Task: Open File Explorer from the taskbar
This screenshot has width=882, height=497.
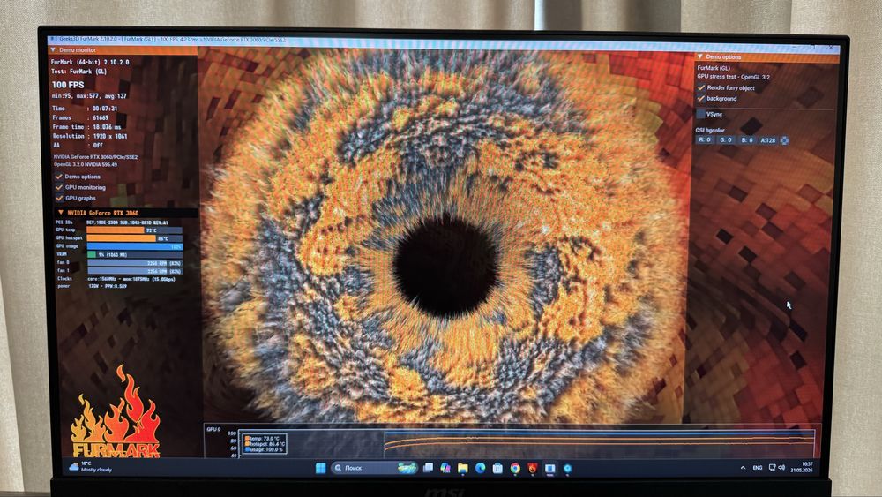Action: point(463,468)
